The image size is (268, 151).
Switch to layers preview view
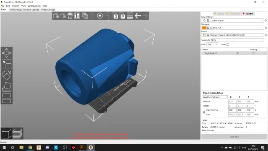(17, 133)
